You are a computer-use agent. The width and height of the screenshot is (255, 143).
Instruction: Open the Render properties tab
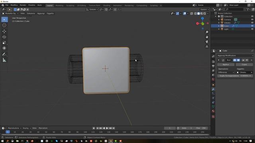tap(213, 62)
